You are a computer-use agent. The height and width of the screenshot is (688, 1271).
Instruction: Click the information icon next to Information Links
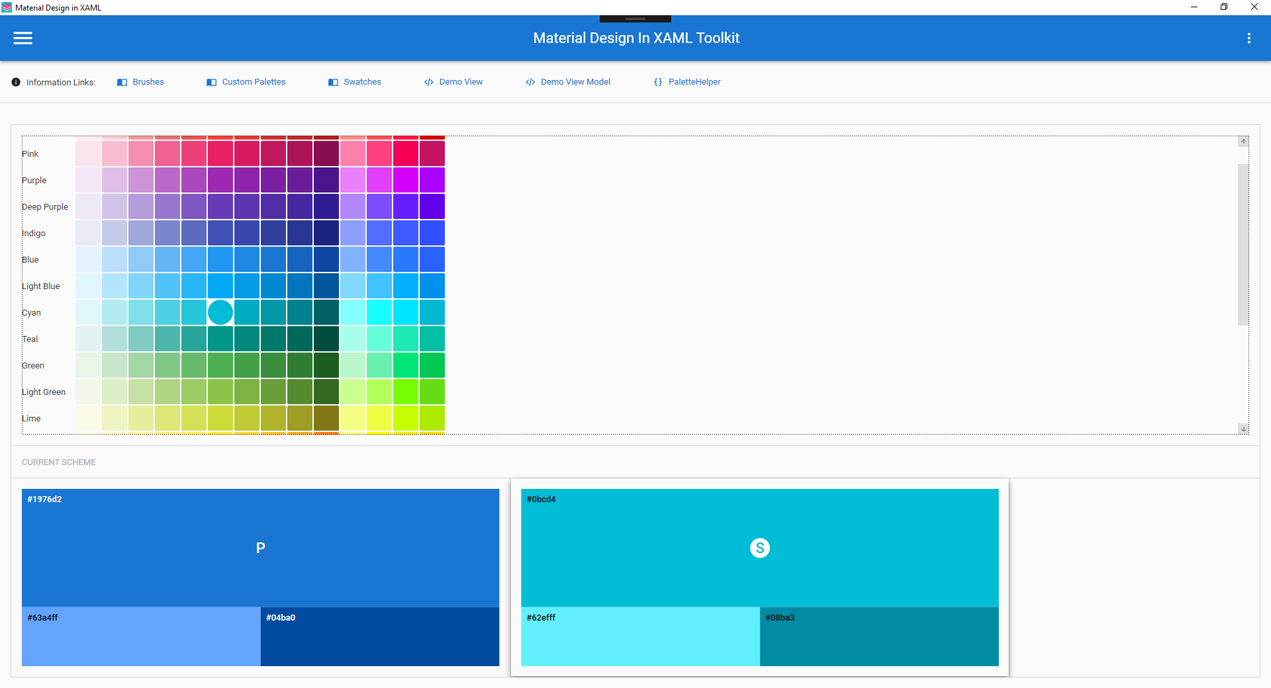click(15, 82)
